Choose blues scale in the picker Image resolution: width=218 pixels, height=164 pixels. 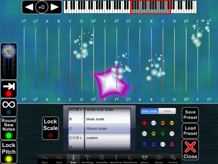[x=95, y=119]
